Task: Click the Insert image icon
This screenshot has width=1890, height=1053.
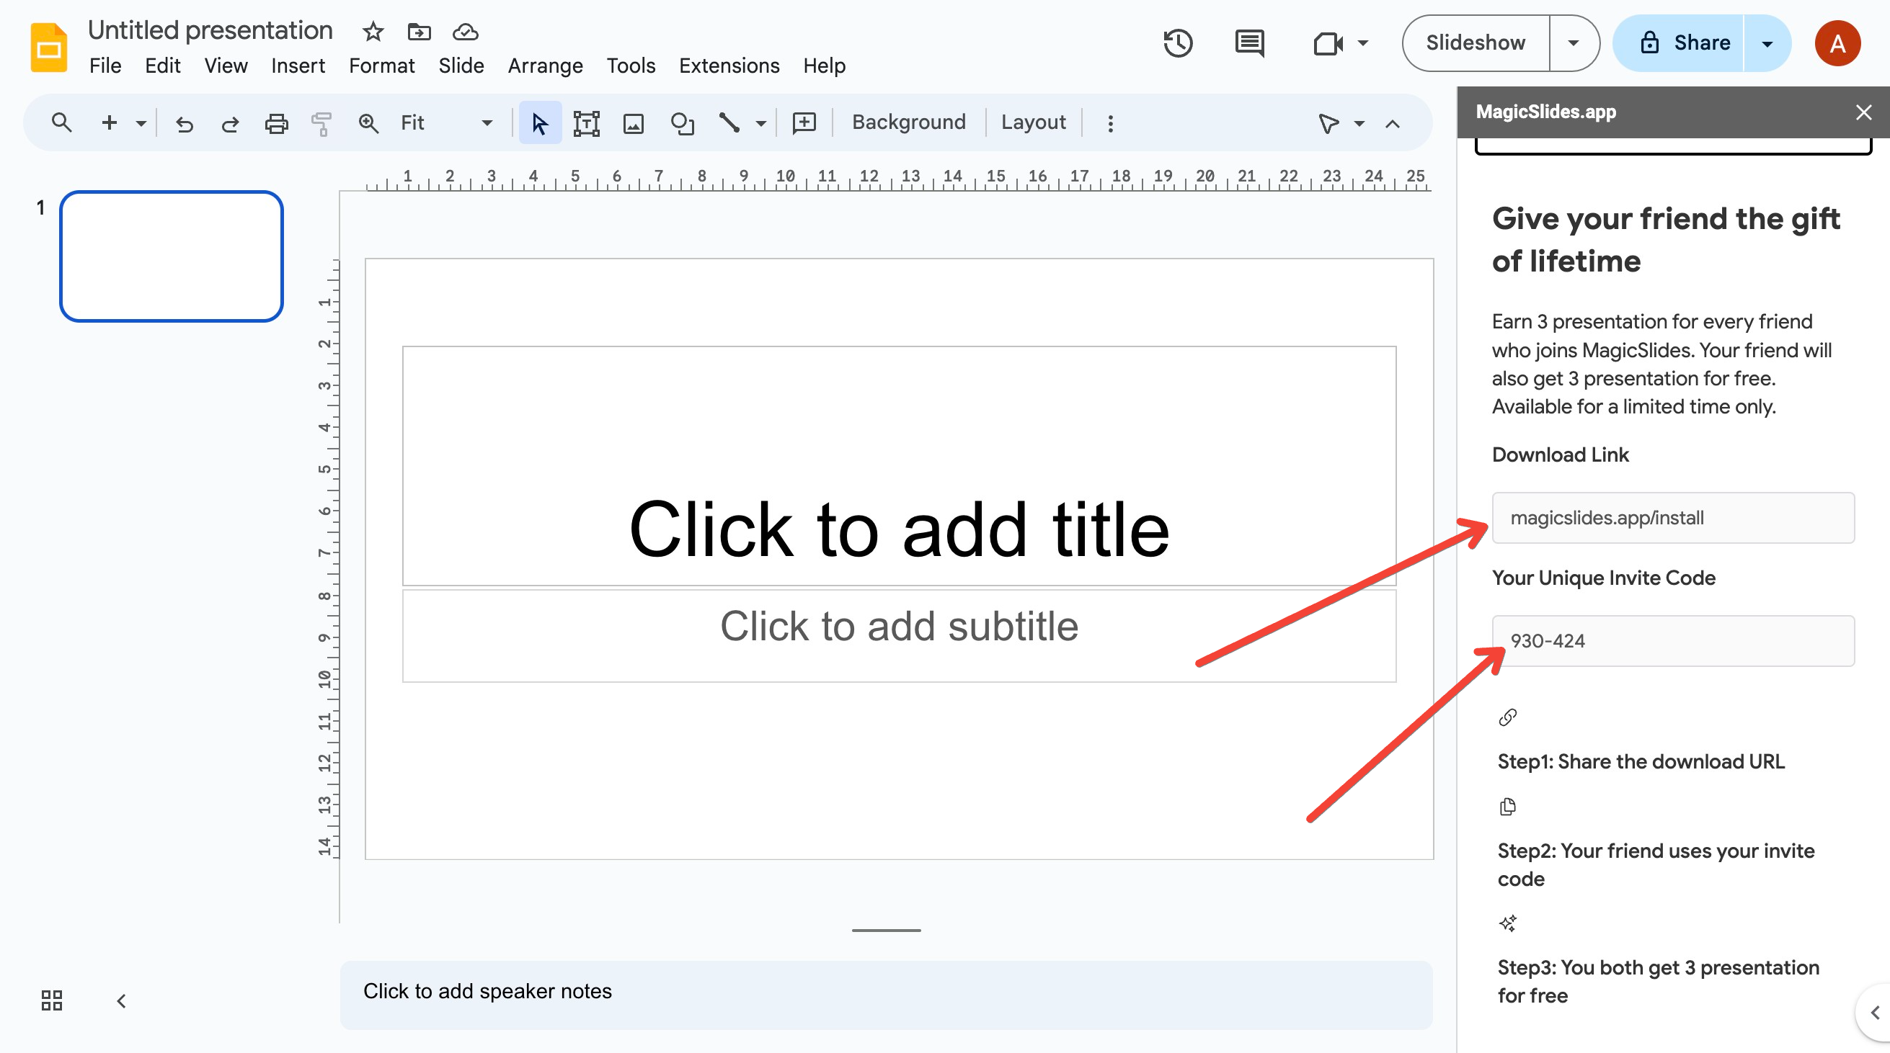Action: (x=633, y=123)
